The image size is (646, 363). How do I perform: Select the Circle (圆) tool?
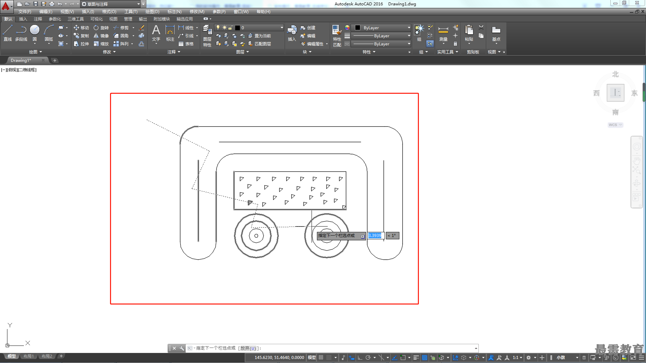point(35,33)
